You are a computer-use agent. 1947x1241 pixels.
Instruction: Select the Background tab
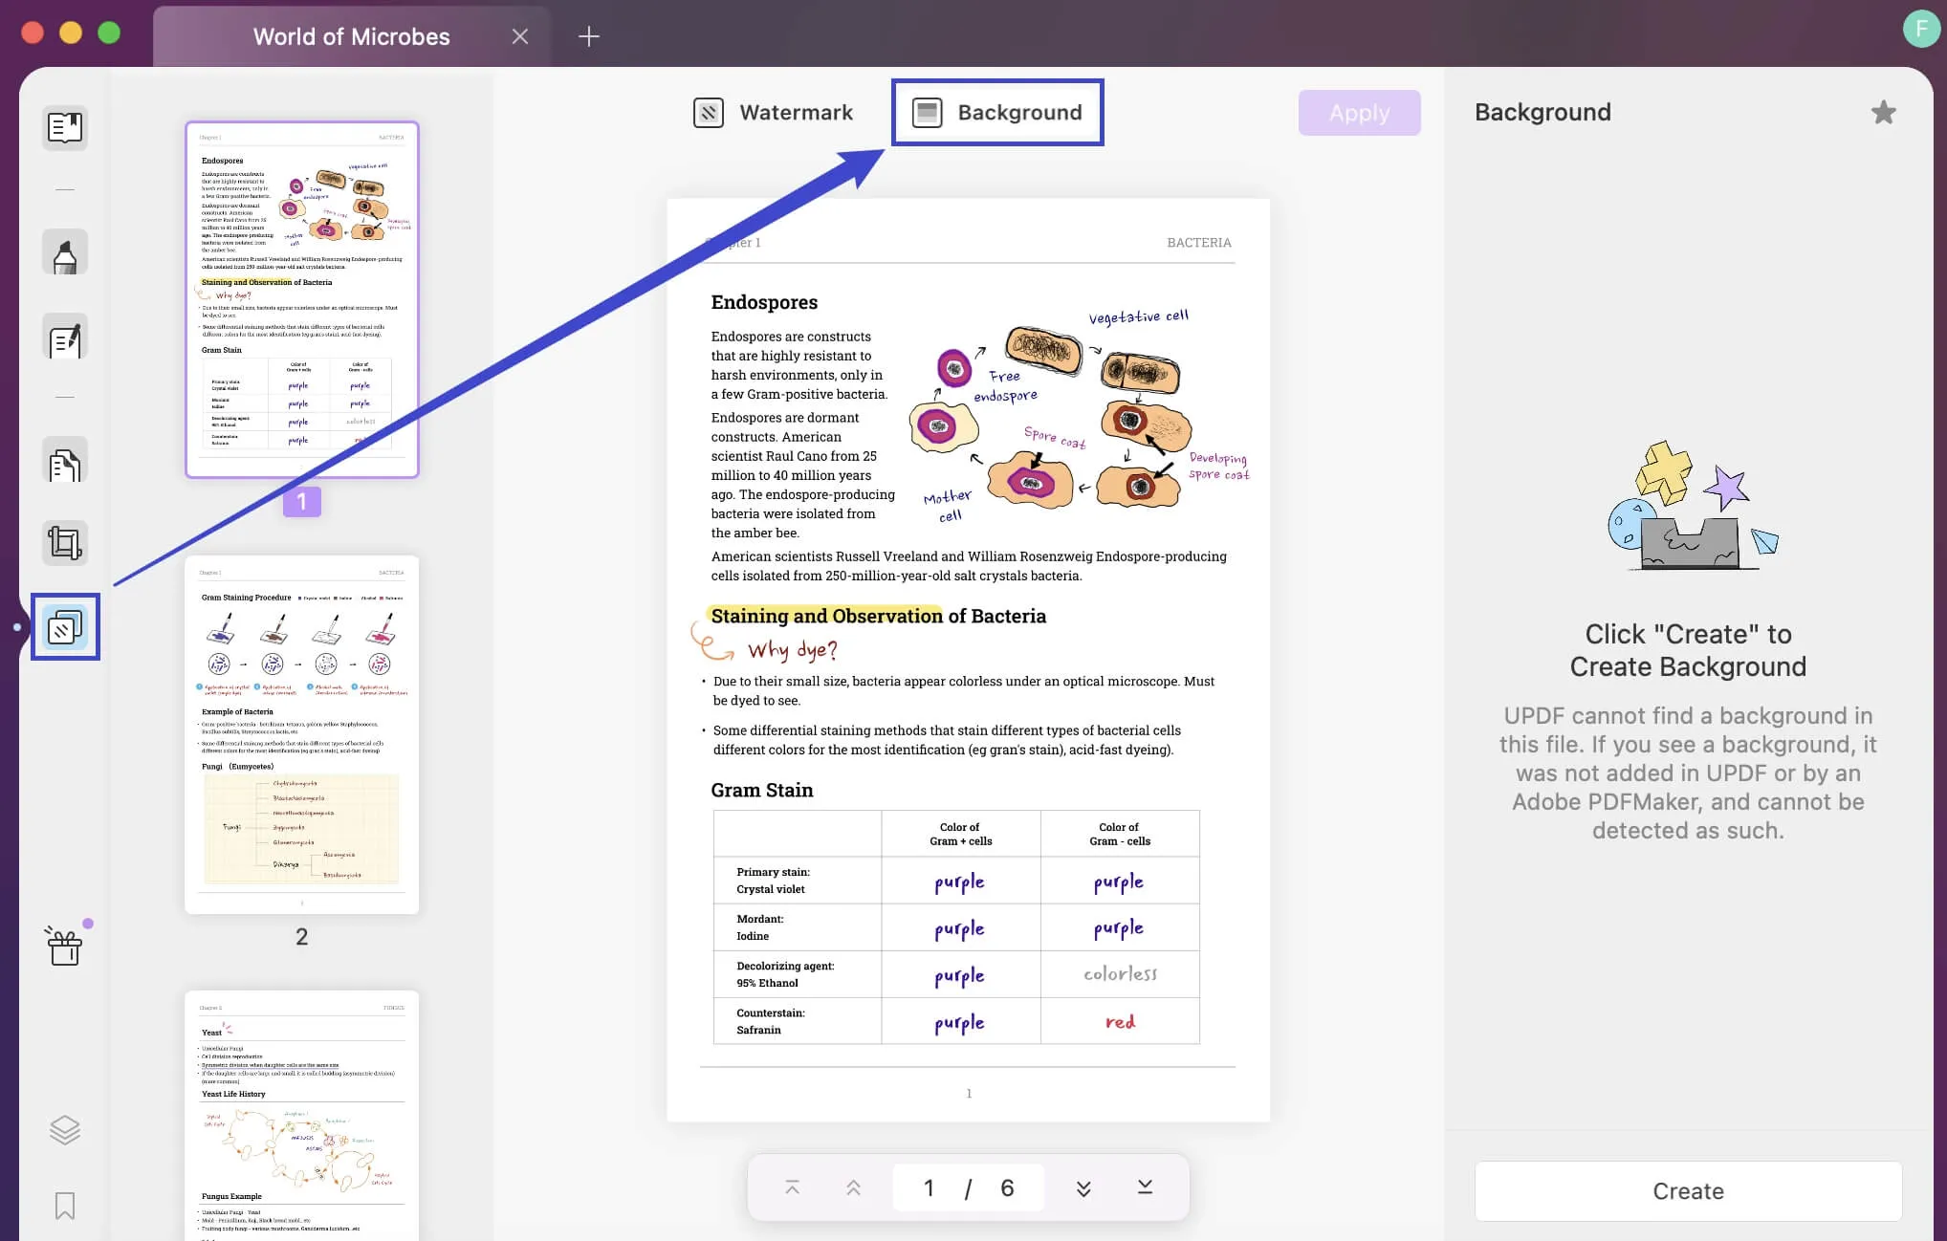pyautogui.click(x=997, y=113)
